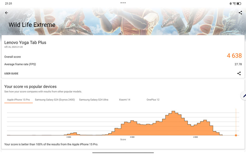
Task: Switch to Samsung Galaxy S24 (Exynos 2400) tab
Action: (55, 100)
